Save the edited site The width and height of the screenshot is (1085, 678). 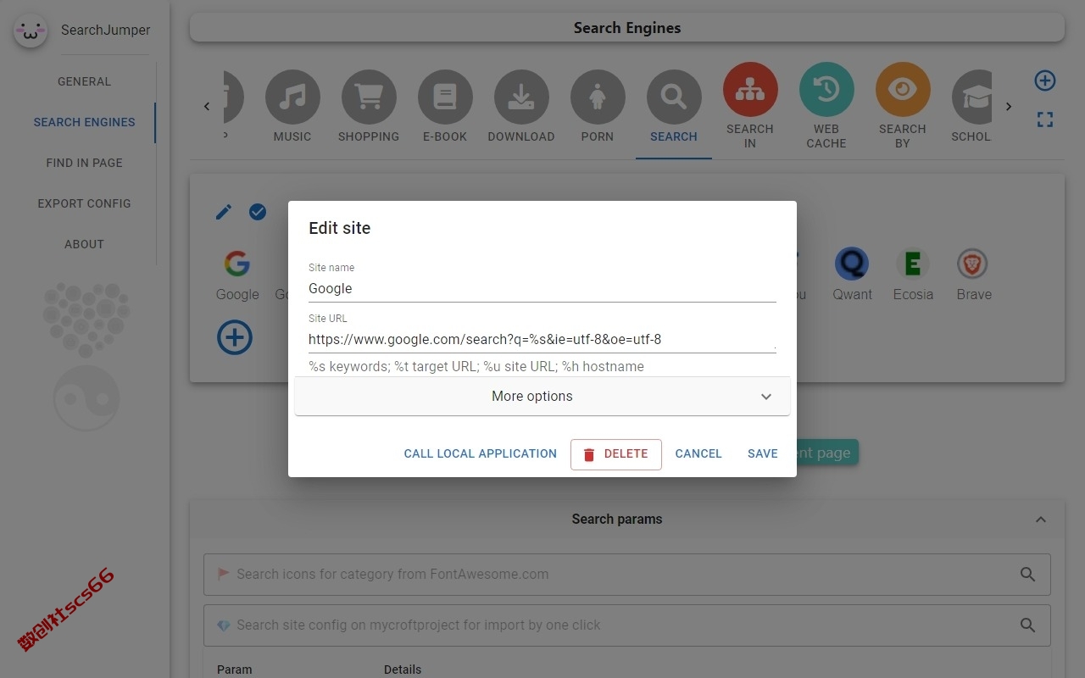[x=763, y=454]
